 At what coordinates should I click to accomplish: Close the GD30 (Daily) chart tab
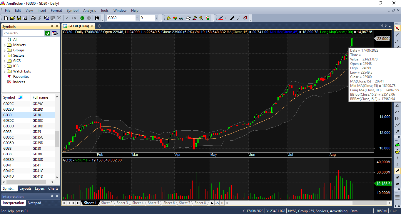click(93, 26)
